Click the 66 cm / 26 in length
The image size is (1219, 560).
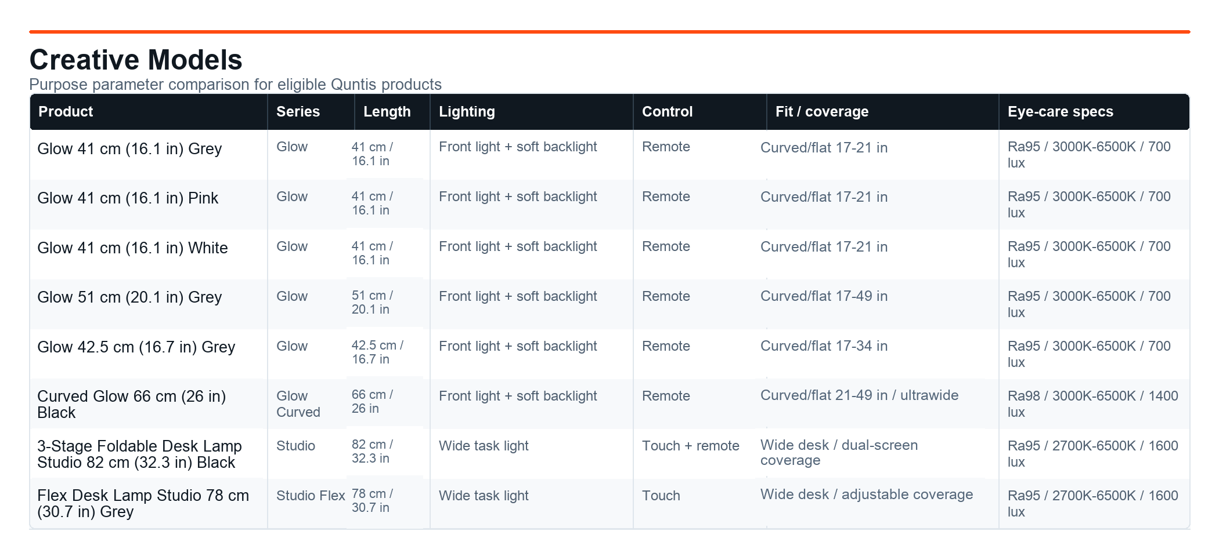[x=372, y=402]
